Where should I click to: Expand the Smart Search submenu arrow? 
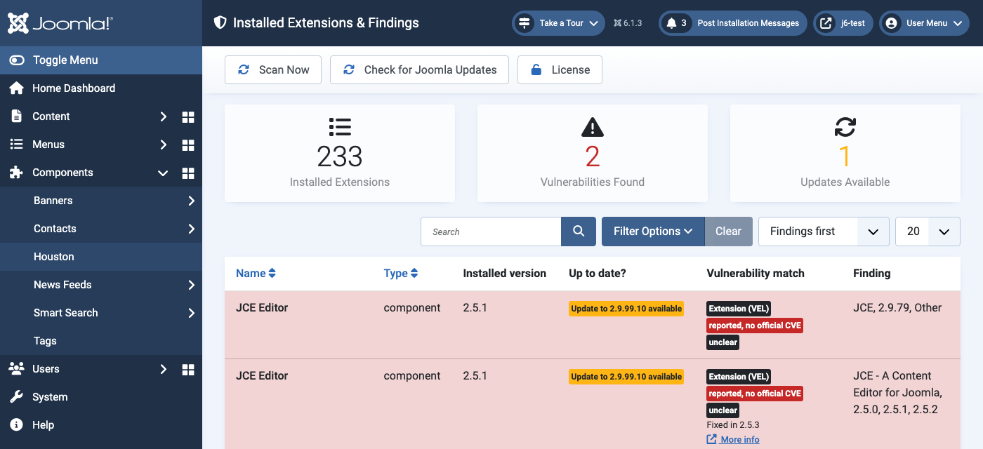tap(191, 313)
